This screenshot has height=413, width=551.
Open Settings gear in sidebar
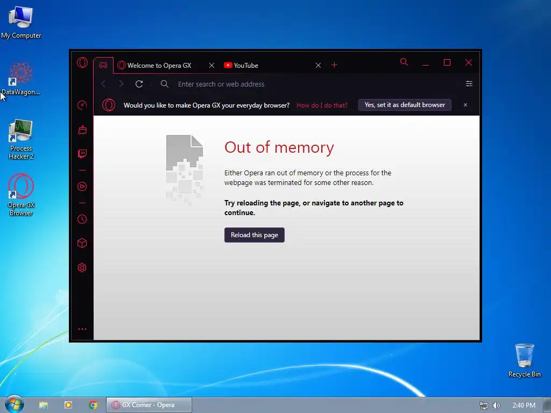pos(82,268)
